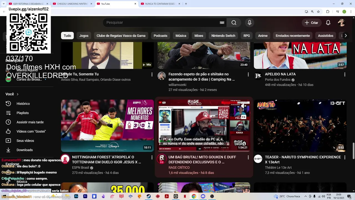
Task: Switch to CHEGOU! UNBOXING NINTENDO tab
Action: click(x=72, y=4)
